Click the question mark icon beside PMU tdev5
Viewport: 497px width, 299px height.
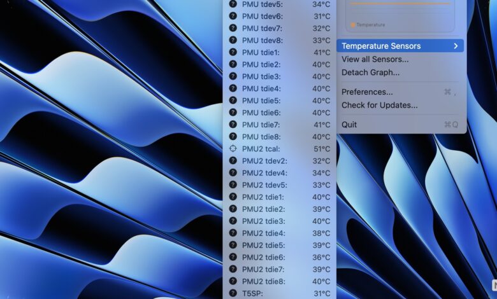(233, 4)
